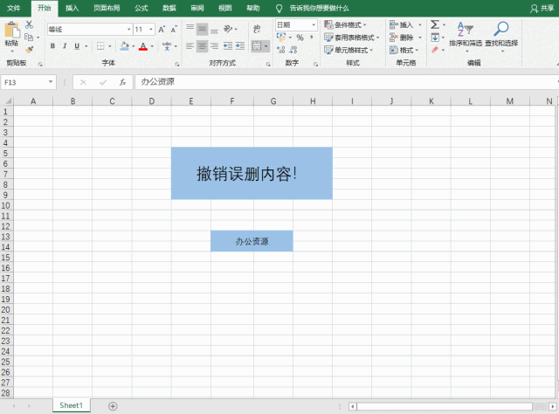This screenshot has width=559, height=414.
Task: Click the wrap text icon
Action: (257, 29)
